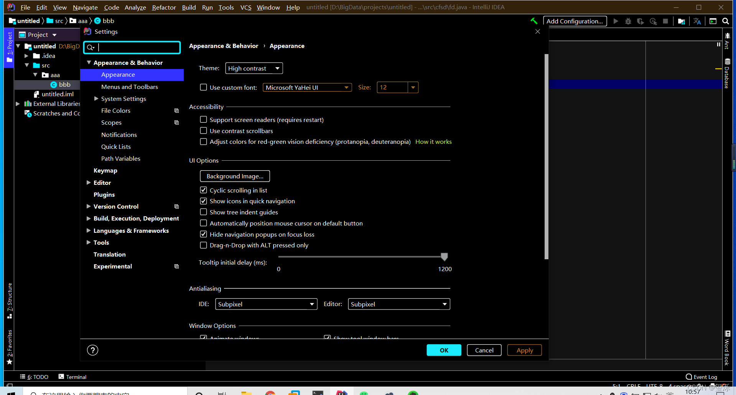Open the Event Log

click(x=701, y=377)
